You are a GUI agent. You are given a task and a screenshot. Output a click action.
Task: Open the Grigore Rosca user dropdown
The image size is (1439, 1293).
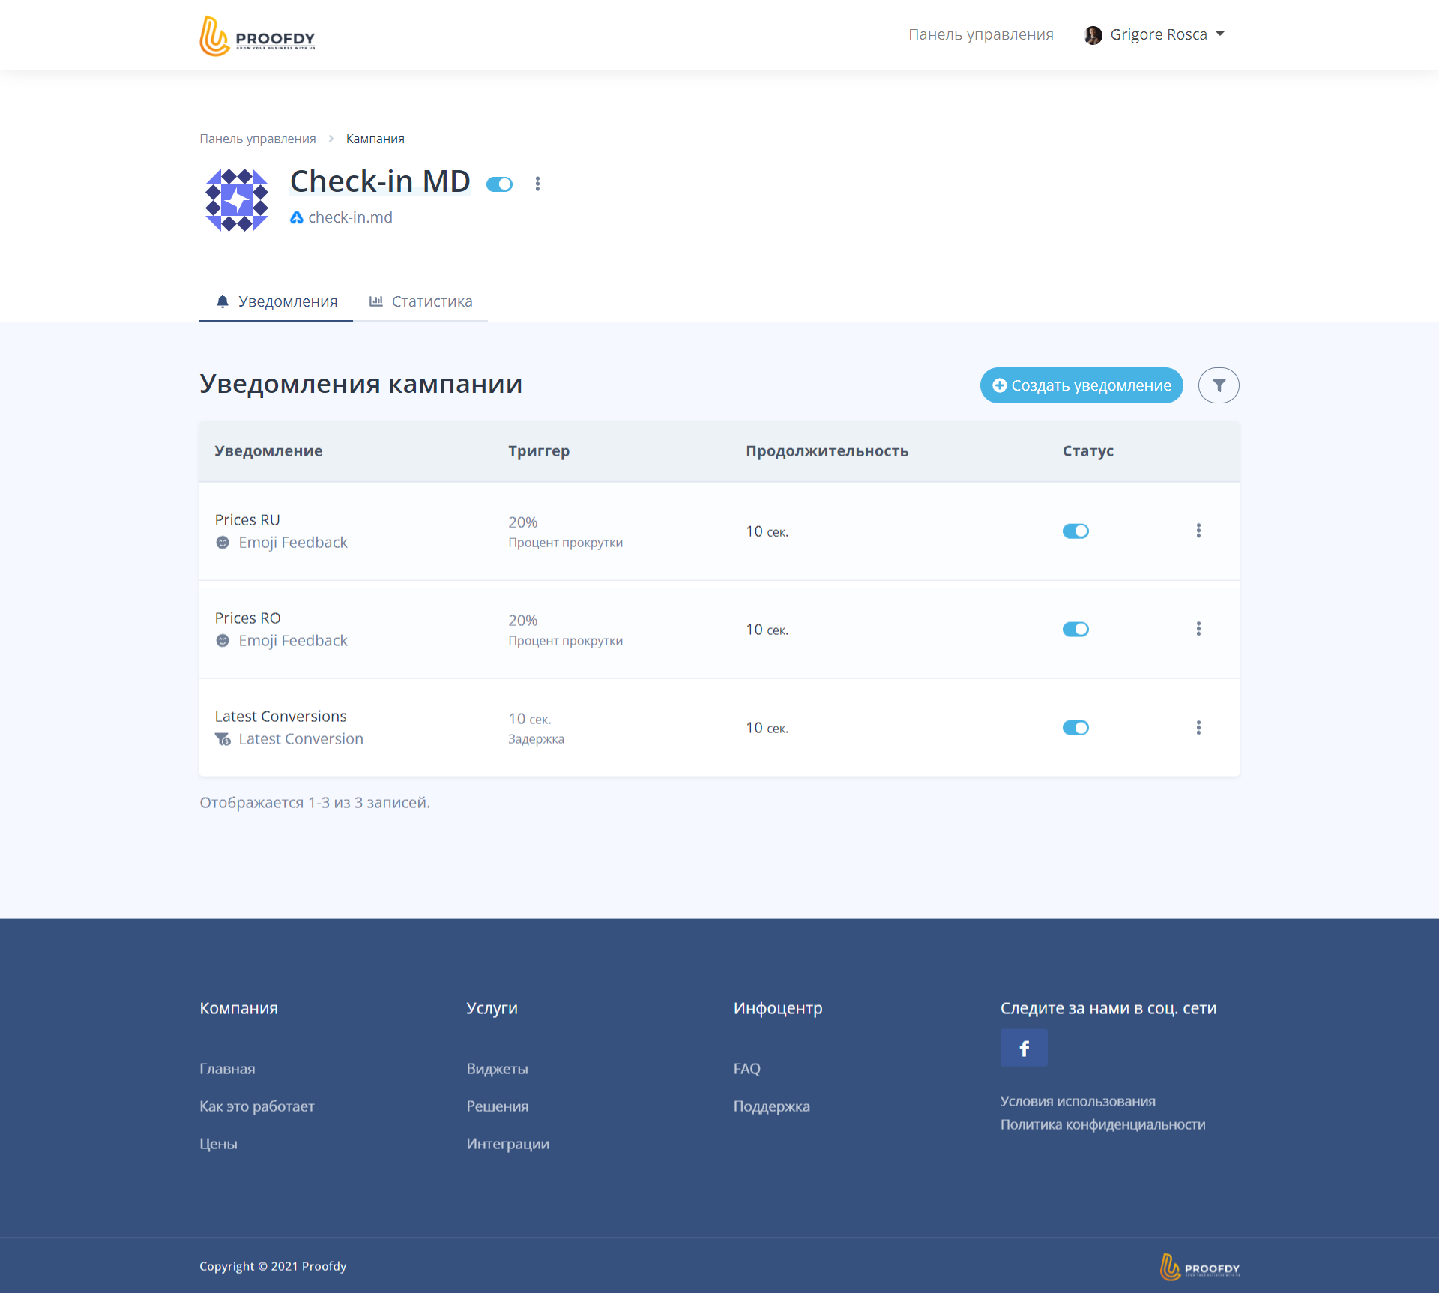[1154, 34]
